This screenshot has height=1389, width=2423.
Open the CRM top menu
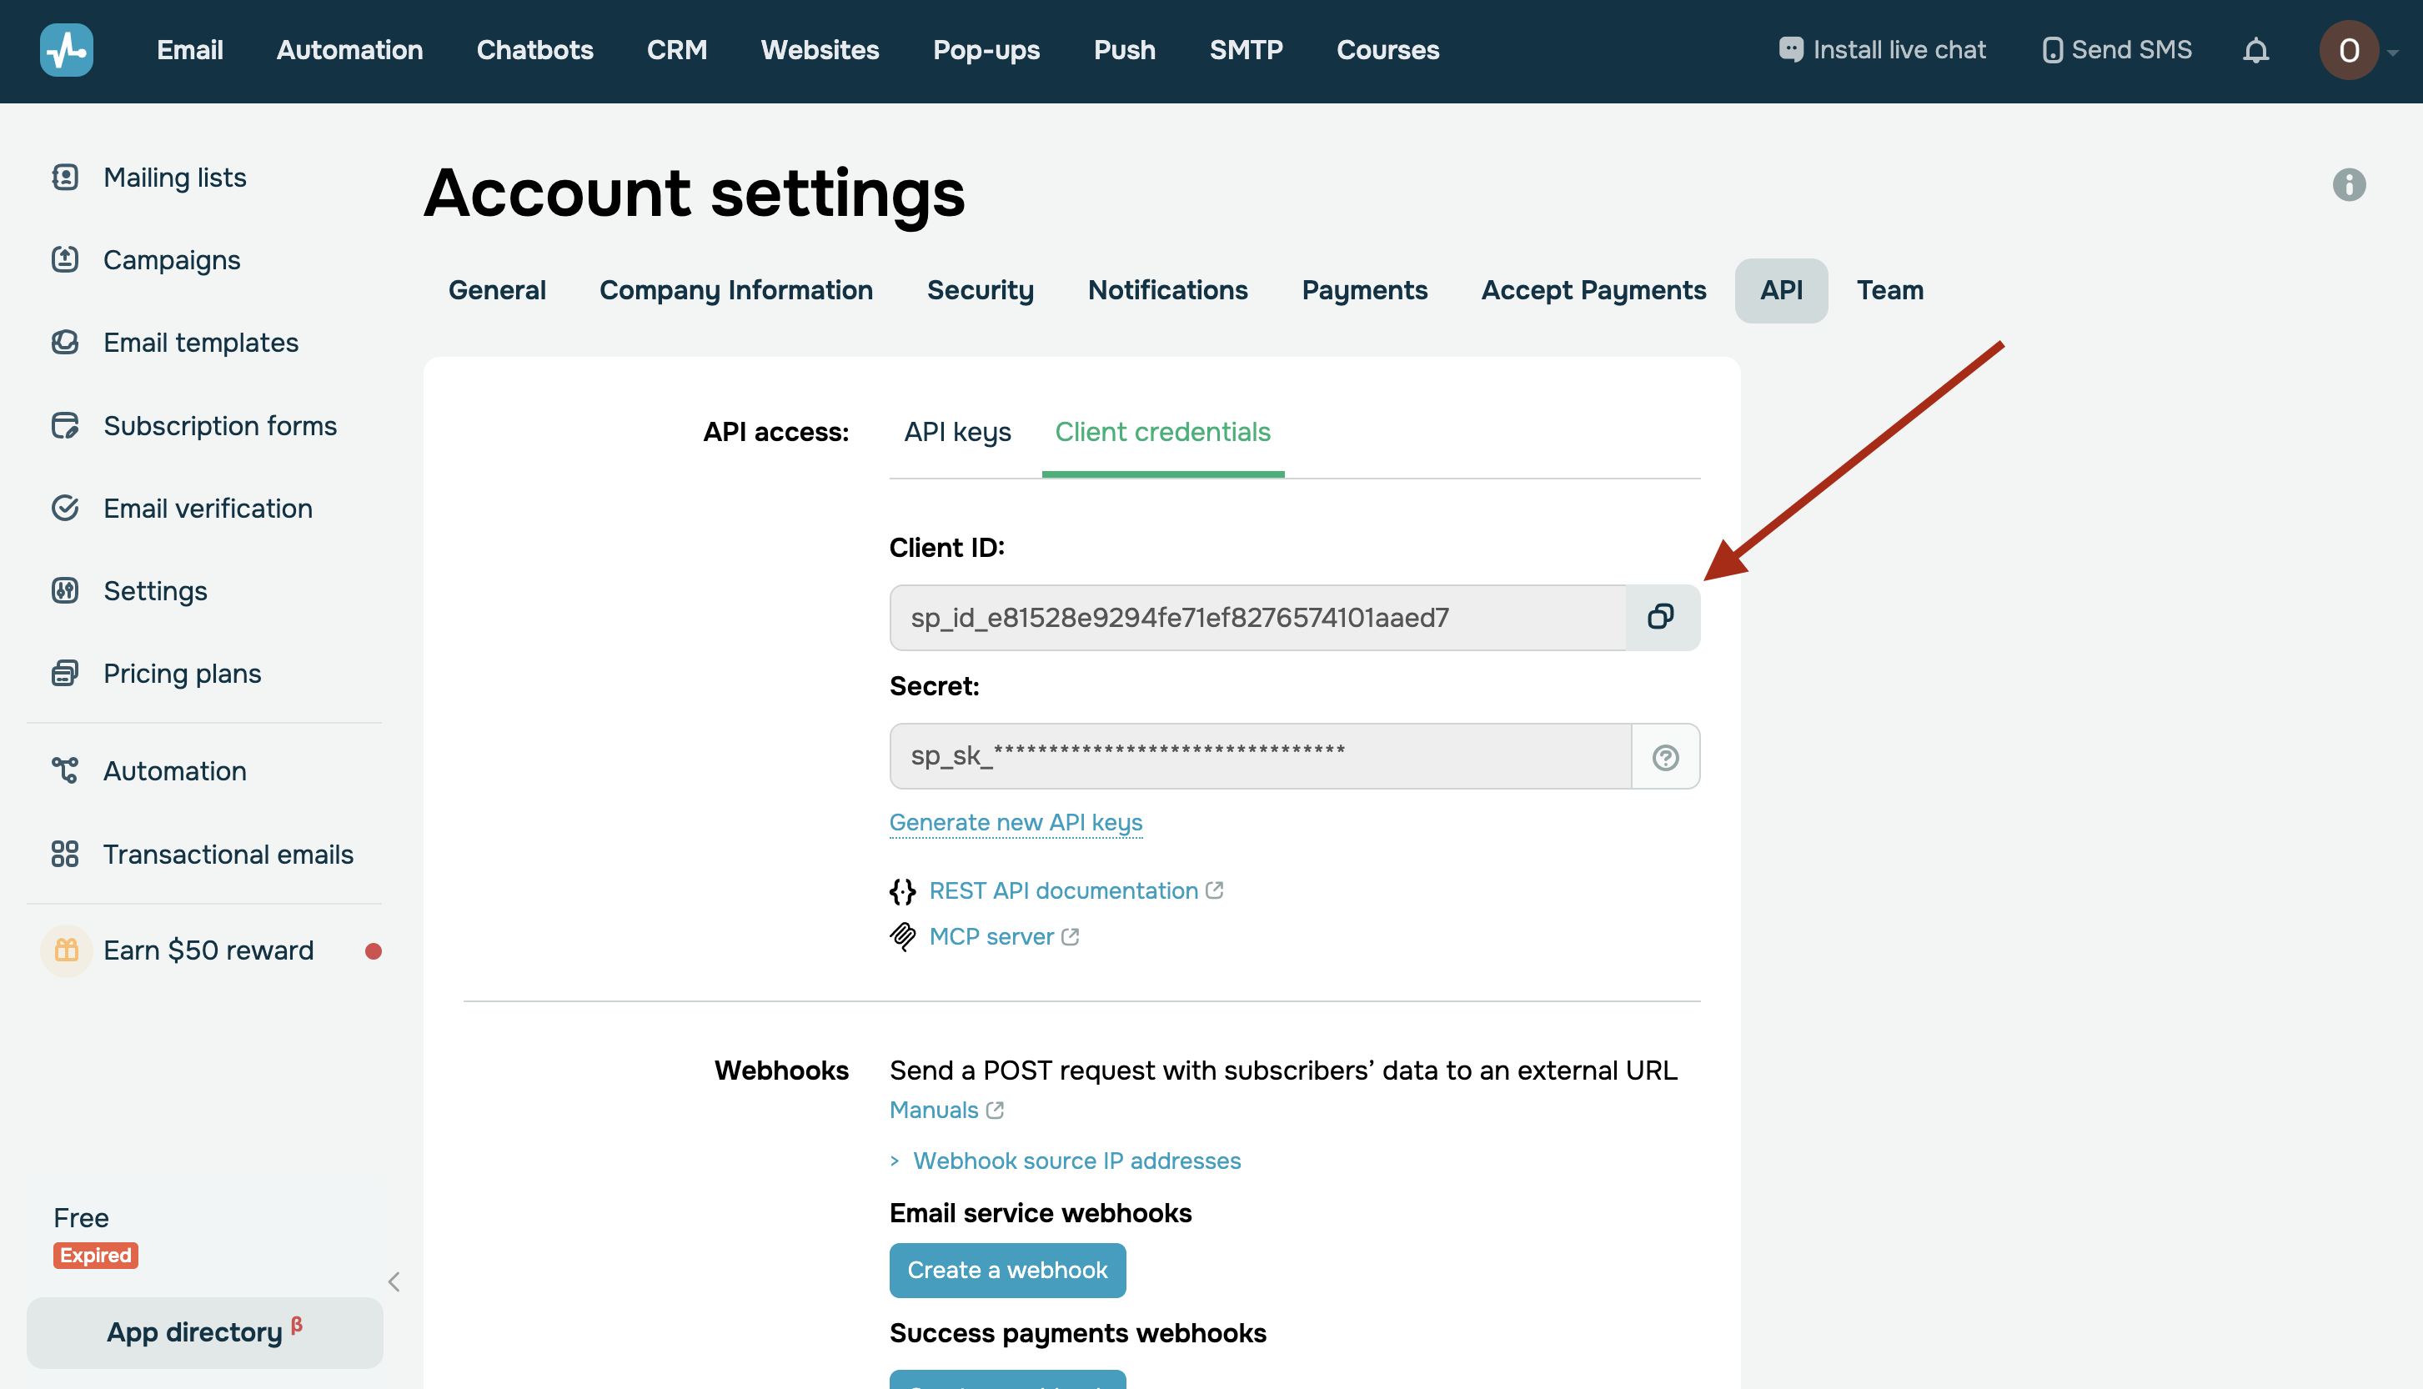click(x=676, y=50)
